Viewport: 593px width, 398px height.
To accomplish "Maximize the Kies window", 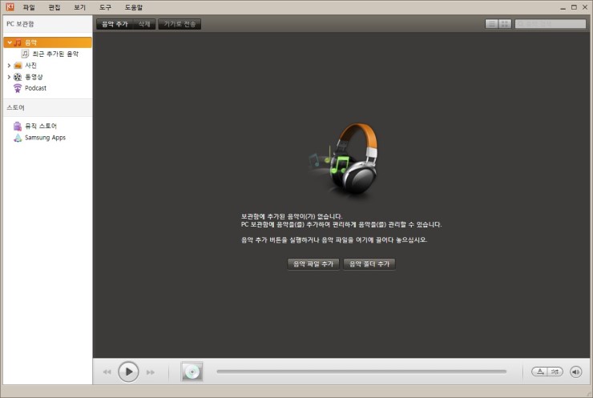I will [574, 7].
